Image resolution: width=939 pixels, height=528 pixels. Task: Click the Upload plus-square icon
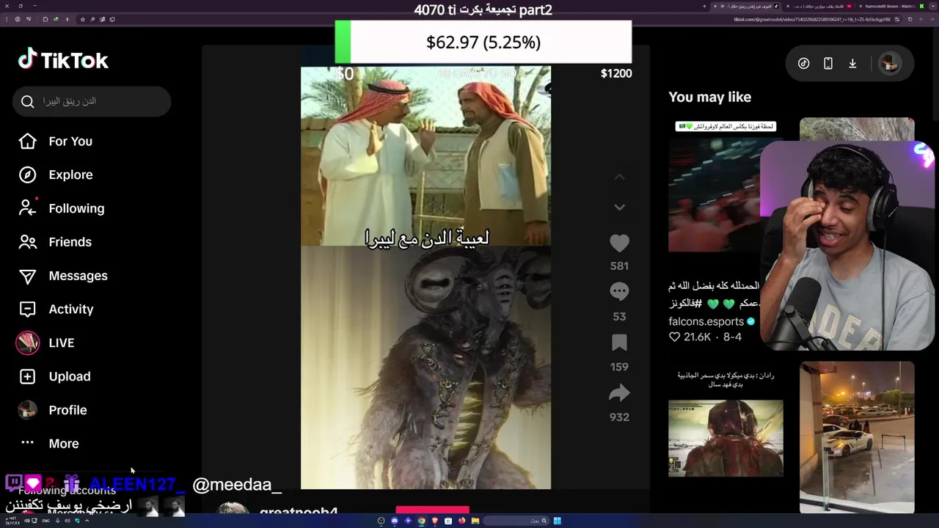[27, 376]
